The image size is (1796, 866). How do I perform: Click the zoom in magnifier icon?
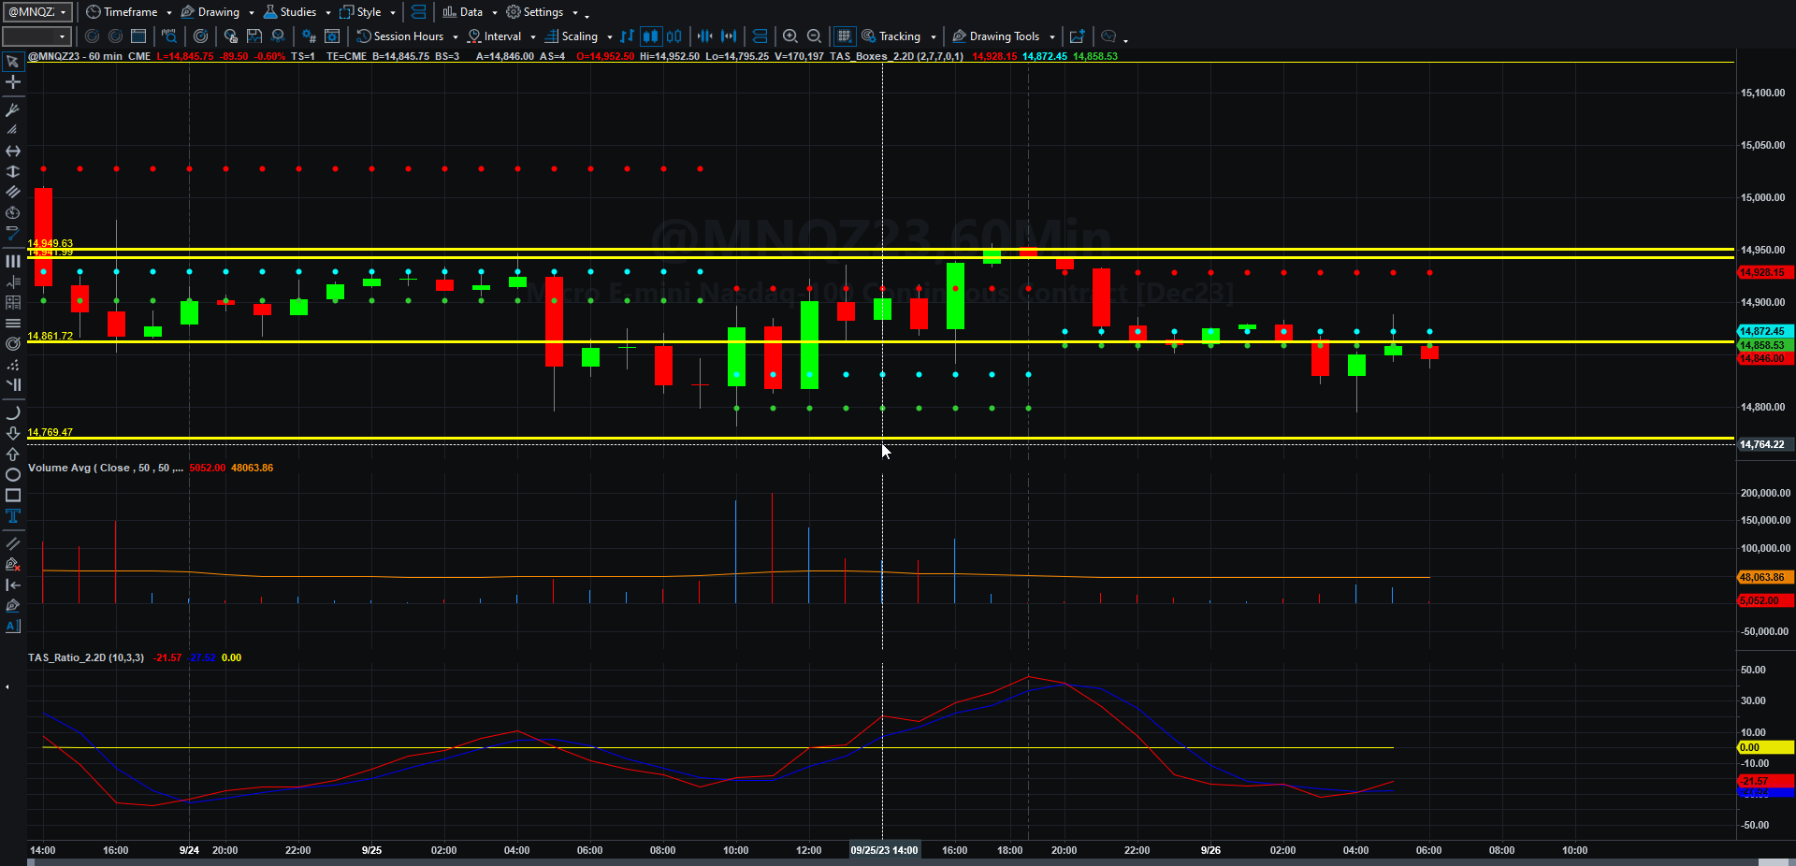790,36
